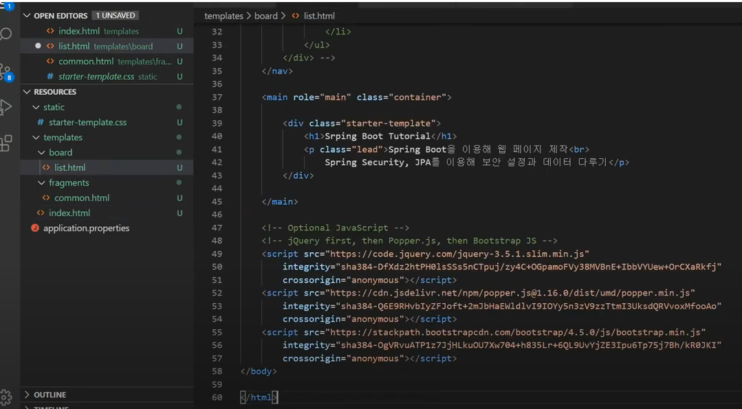
Task: Click HTML icon of index.html under templates
Action: 41,213
